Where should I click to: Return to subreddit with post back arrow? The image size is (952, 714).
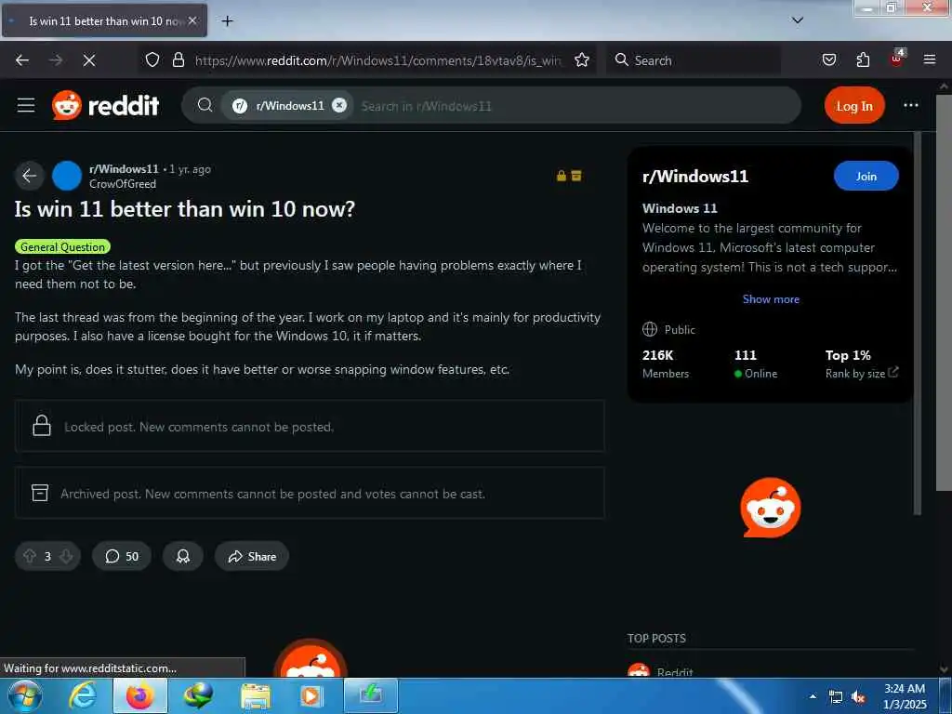pyautogui.click(x=29, y=176)
